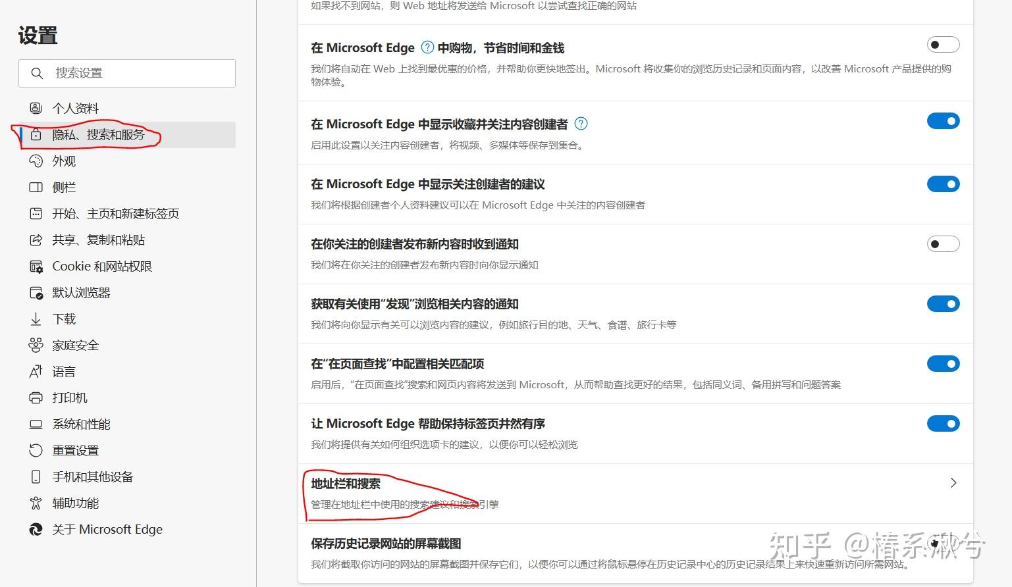Click the help icon beside 在 Microsoft Edge 中购物
Screen dimensions: 1012x587
[x=427, y=47]
